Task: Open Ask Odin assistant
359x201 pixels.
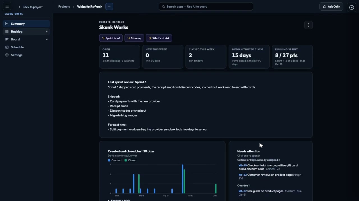Action: [331, 6]
